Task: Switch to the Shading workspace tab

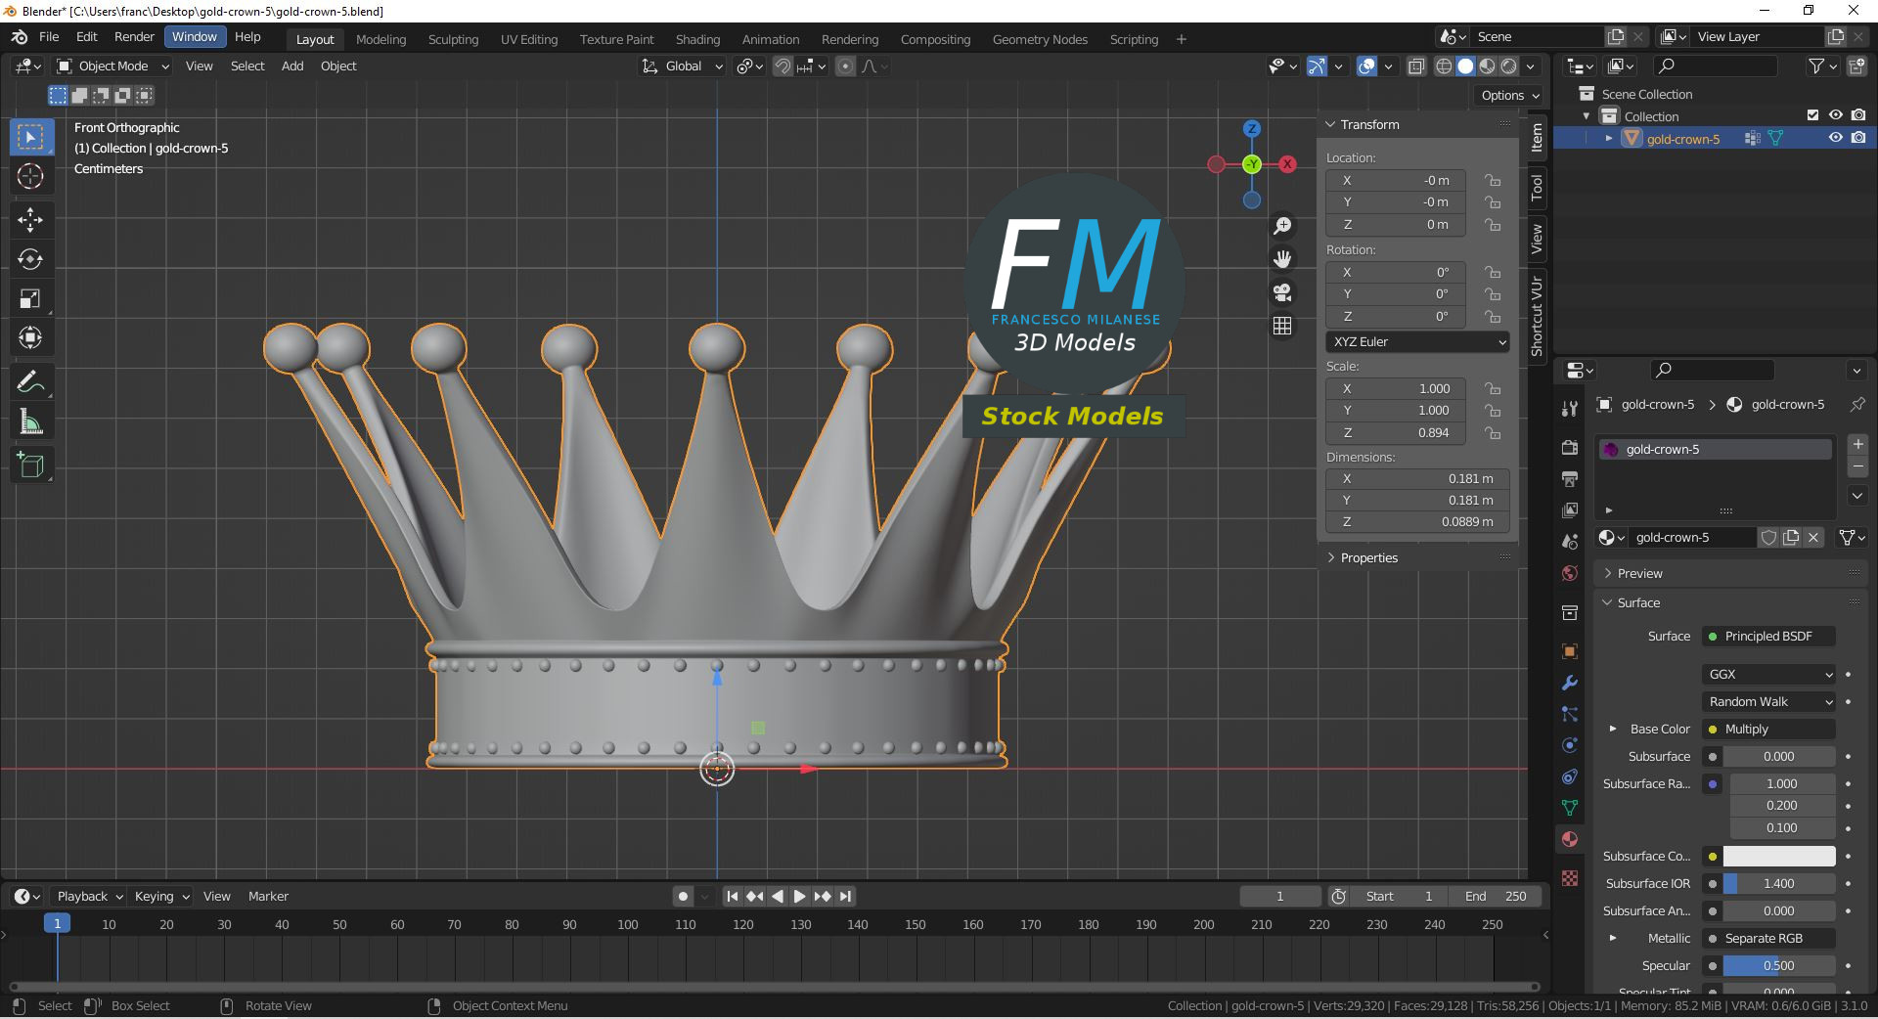Action: coord(697,40)
